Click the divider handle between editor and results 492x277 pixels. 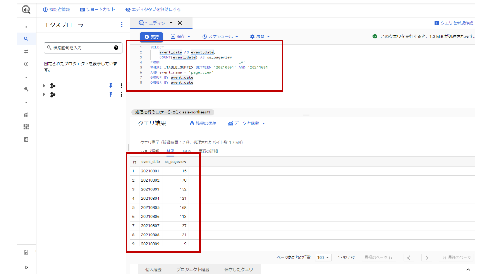(306, 115)
